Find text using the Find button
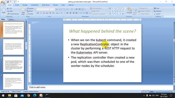This screenshot has width=175, height=98. [156, 8]
